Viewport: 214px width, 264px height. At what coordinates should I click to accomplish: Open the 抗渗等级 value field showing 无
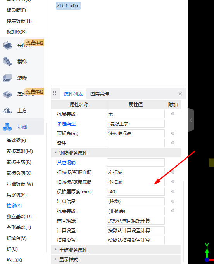coord(136,114)
